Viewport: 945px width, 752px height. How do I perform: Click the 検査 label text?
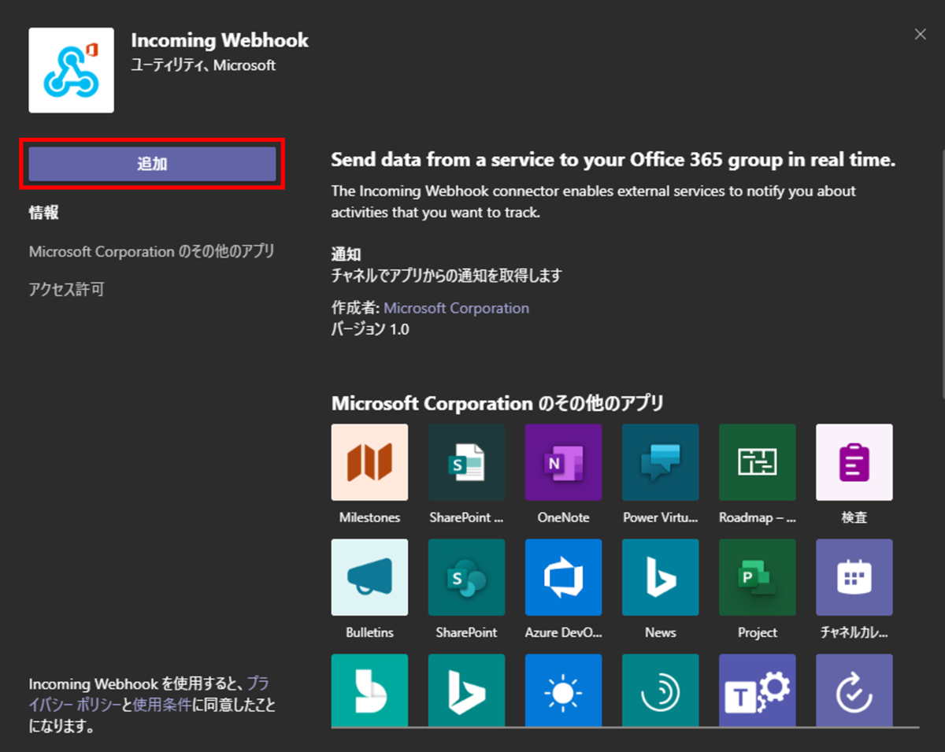(854, 518)
